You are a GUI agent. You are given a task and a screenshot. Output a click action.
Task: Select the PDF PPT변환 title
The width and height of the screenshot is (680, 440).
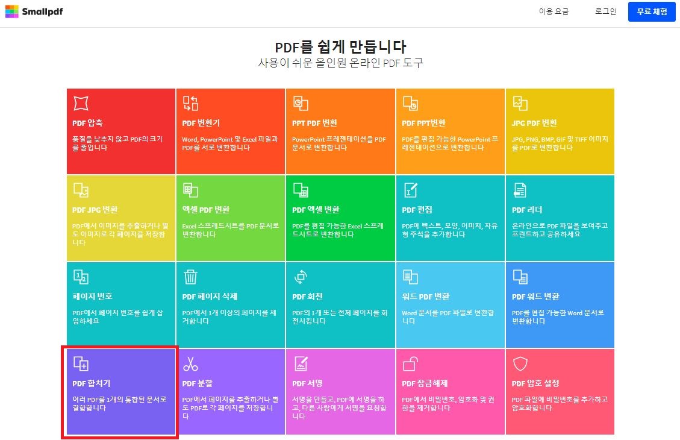tap(423, 123)
